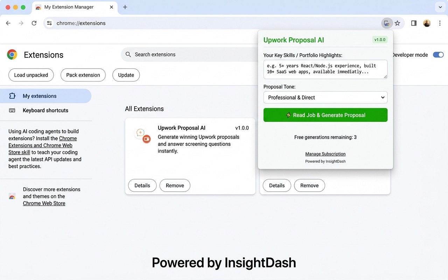Click the Update button
The image size is (448, 280).
pos(126,75)
